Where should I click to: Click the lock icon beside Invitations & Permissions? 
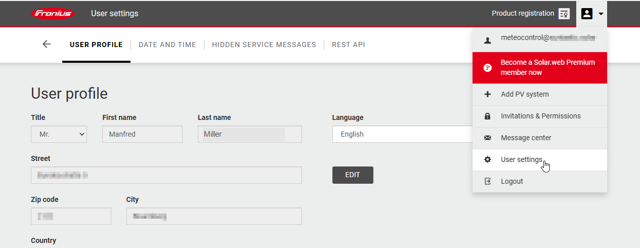[488, 116]
